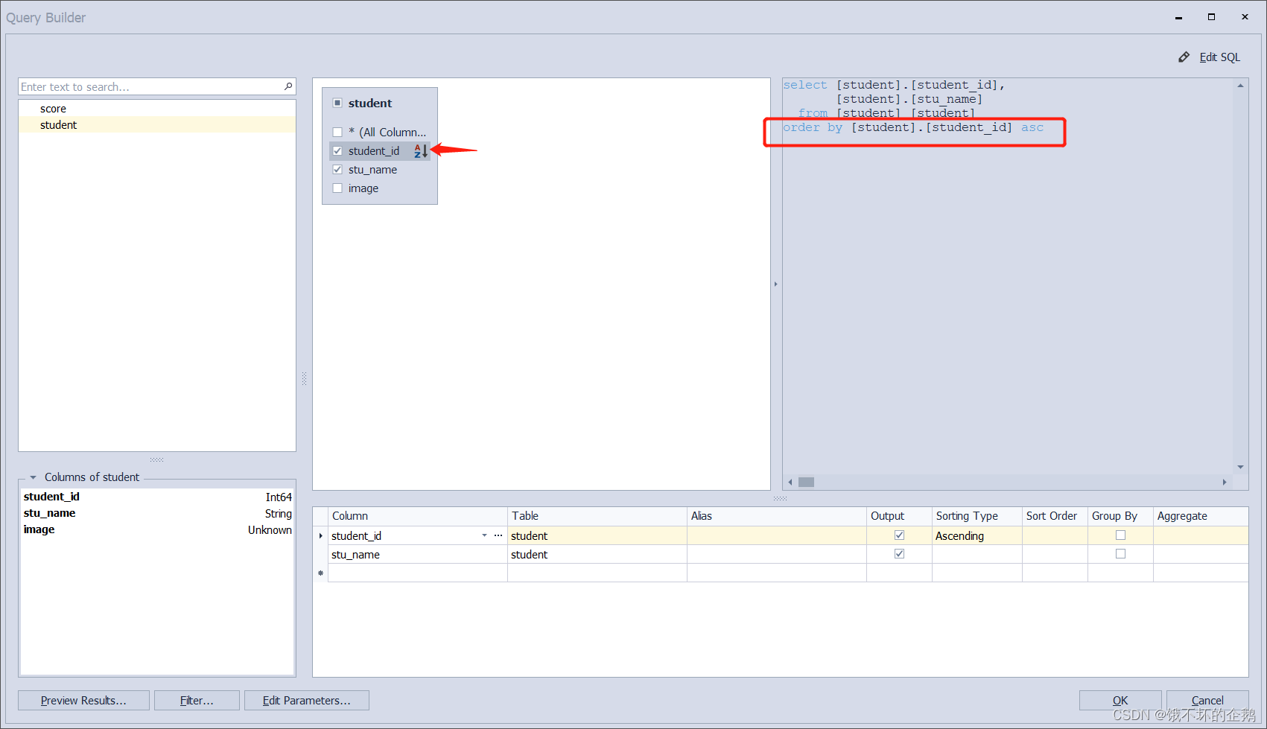Click the Group By column header
The width and height of the screenshot is (1267, 729).
(x=1120, y=516)
